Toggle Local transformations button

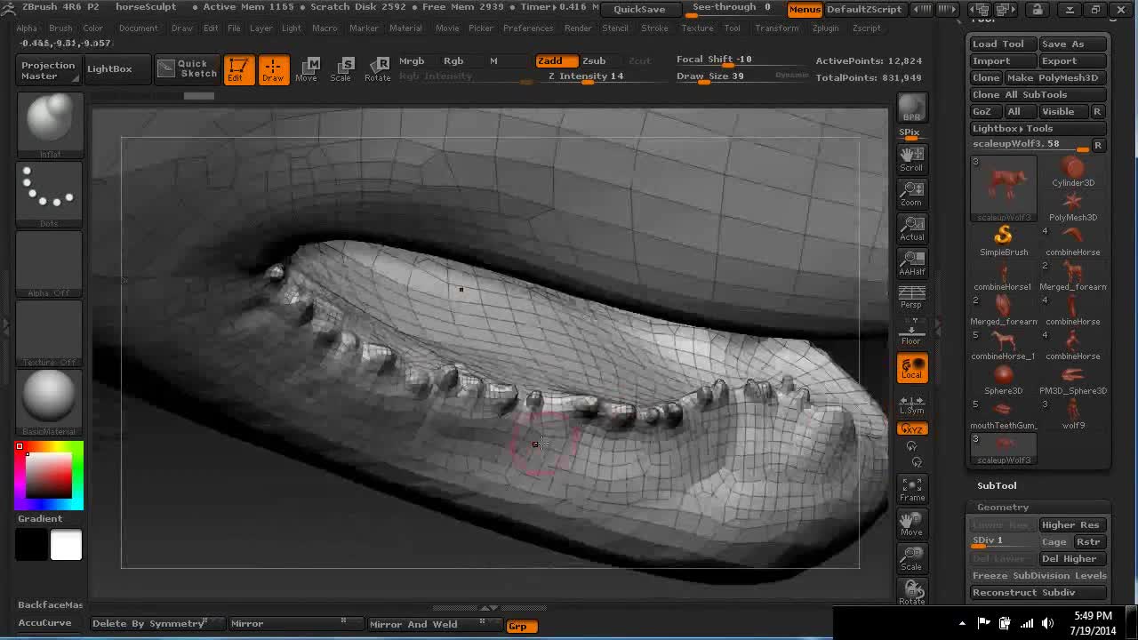tap(911, 368)
